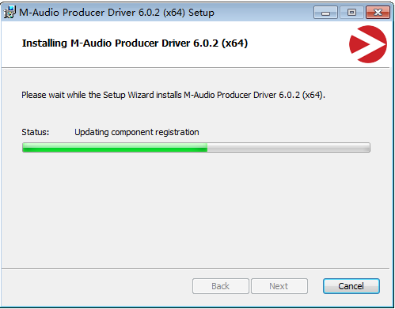Click the red M-Audio arrow logo
The height and width of the screenshot is (309, 395).
point(368,44)
